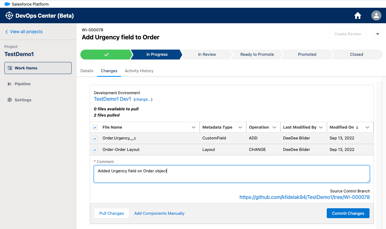Screen dimensions: 386x229
Task: Click DeeDee Bilder in the Order.Urgency__c row
Action: click(x=296, y=138)
